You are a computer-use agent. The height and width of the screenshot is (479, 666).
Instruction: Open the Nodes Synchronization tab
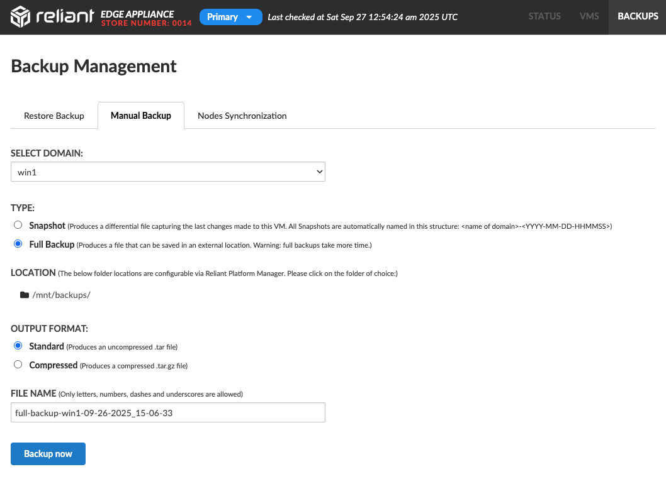click(242, 116)
